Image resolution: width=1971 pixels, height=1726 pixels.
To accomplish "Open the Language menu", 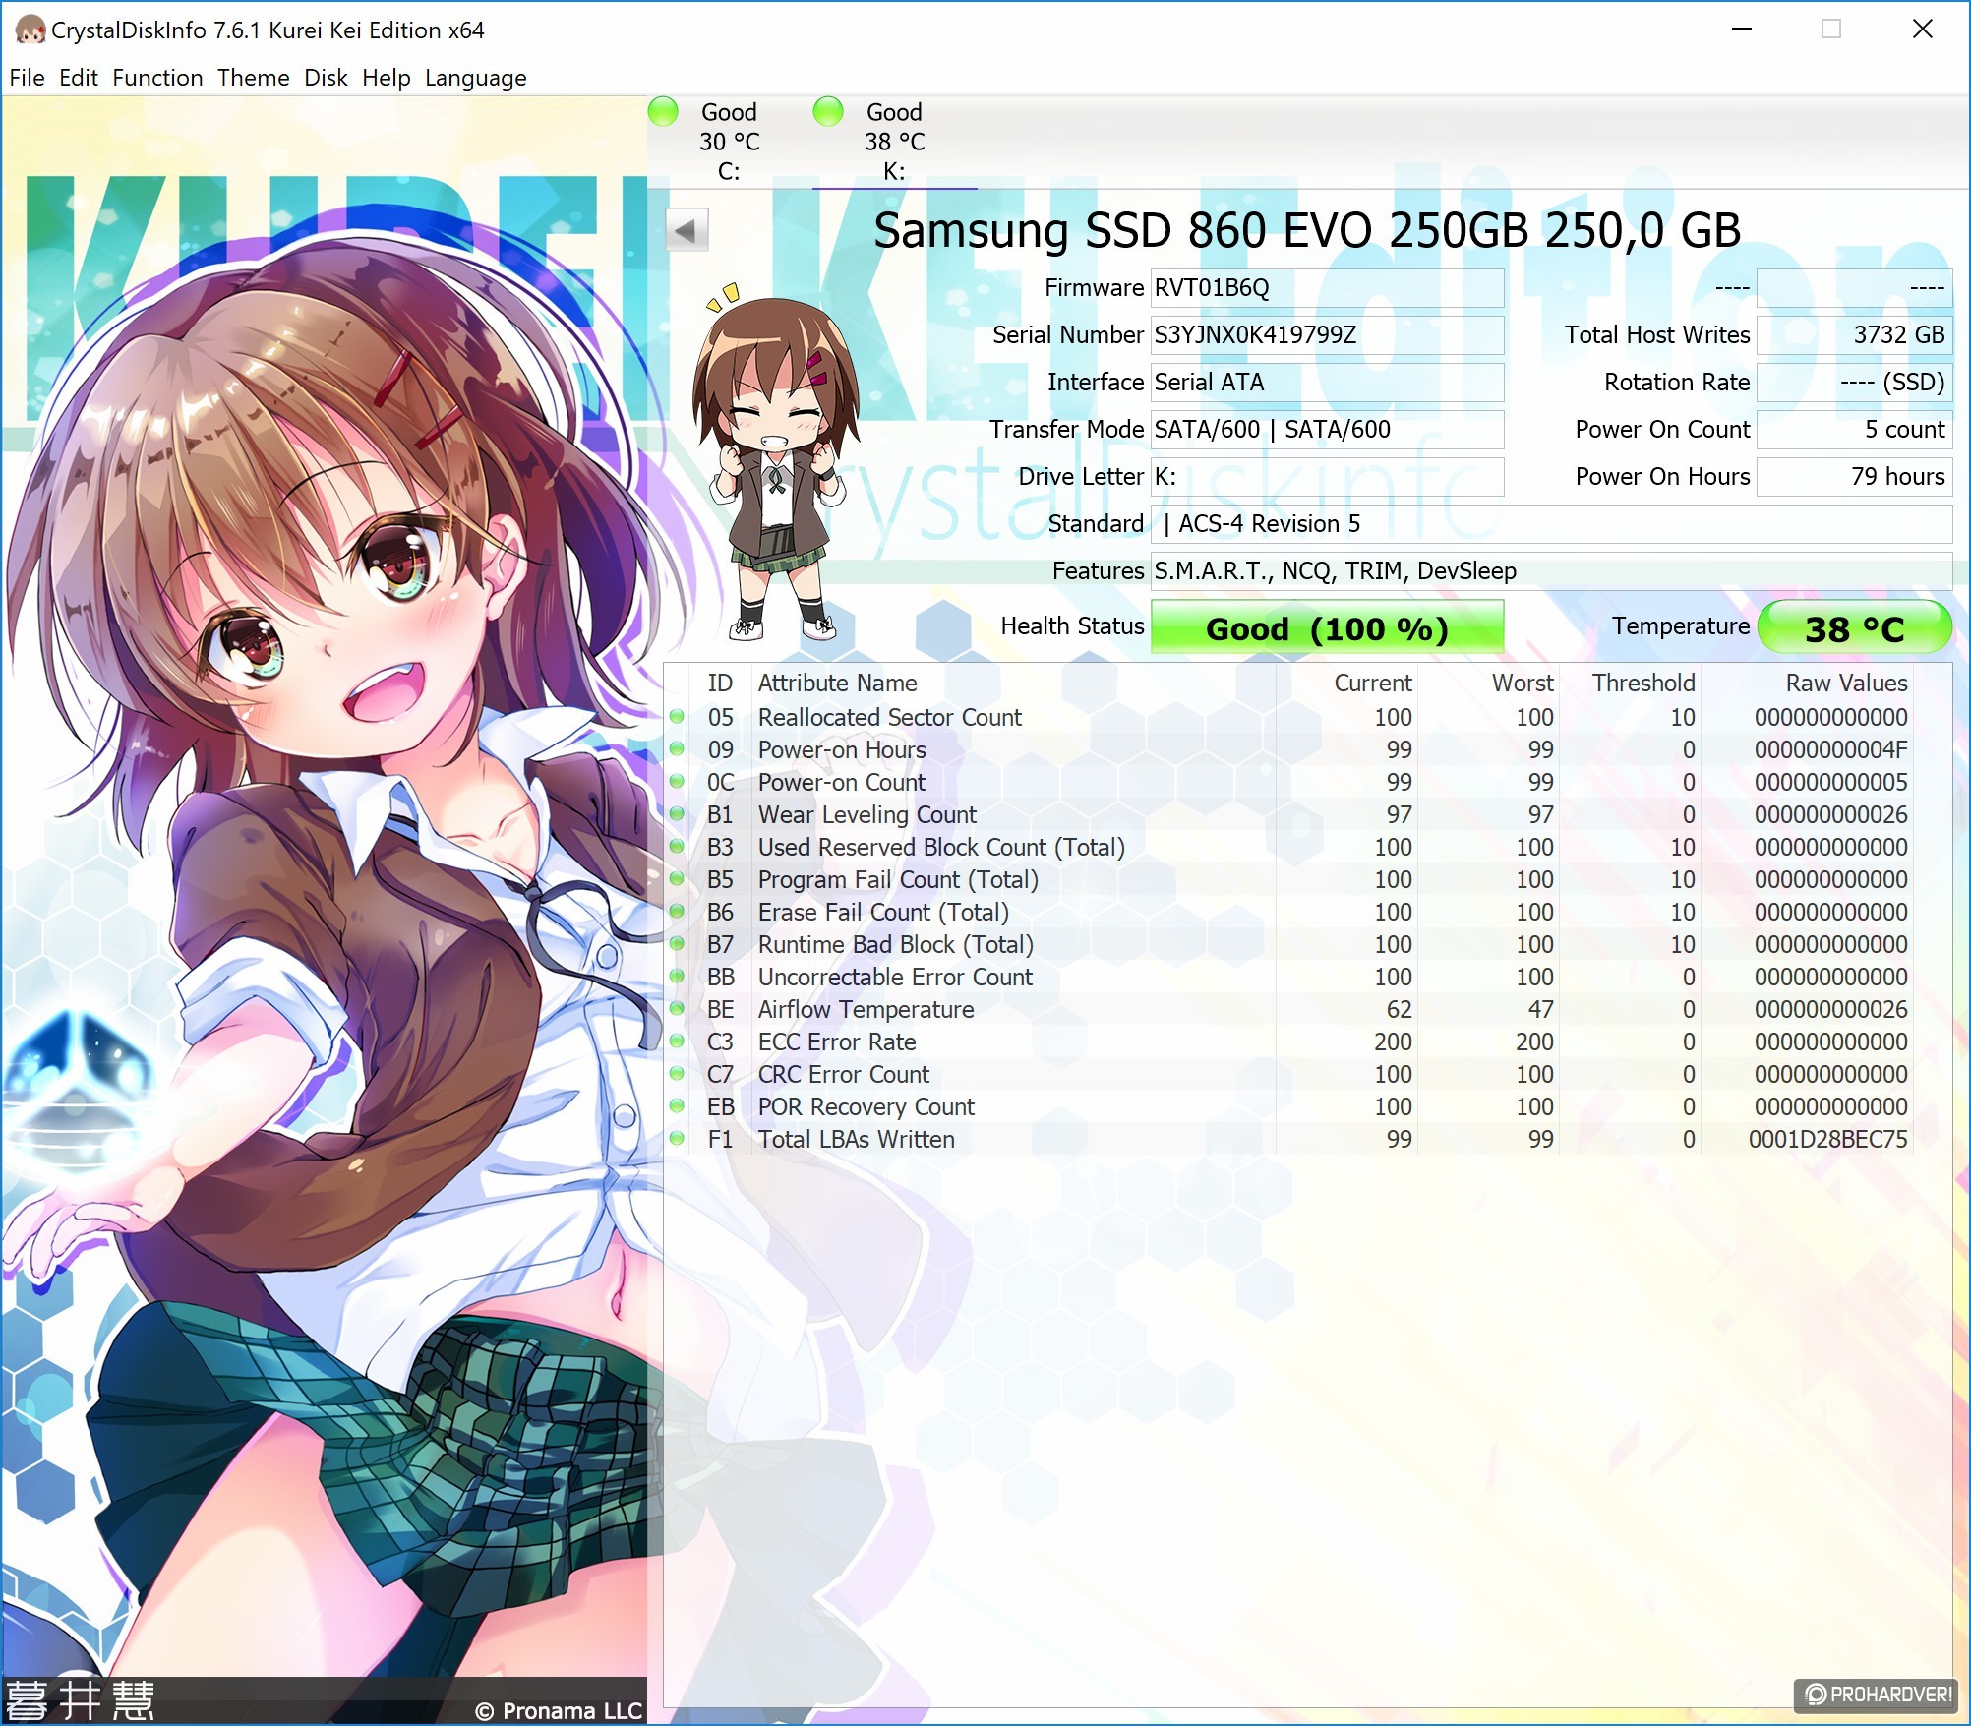I will click(476, 78).
